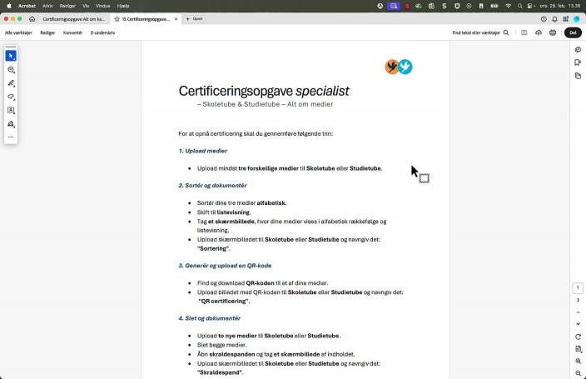This screenshot has height=379, width=586.
Task: Click the 'Certificeringsopgave specialist' title
Action: pyautogui.click(x=264, y=91)
